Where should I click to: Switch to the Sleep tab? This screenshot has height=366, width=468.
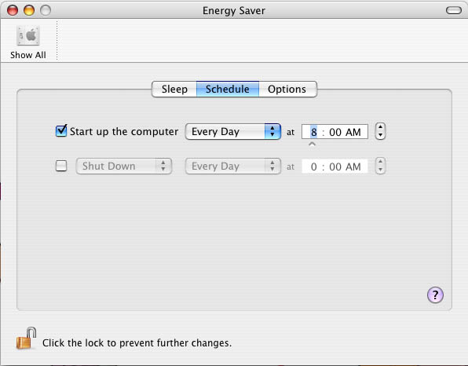coord(174,89)
